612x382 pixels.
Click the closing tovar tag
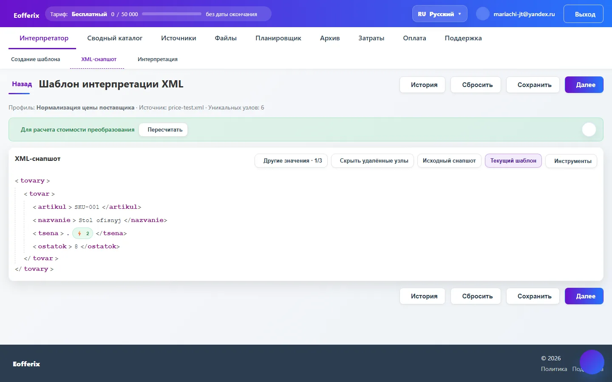(41, 258)
